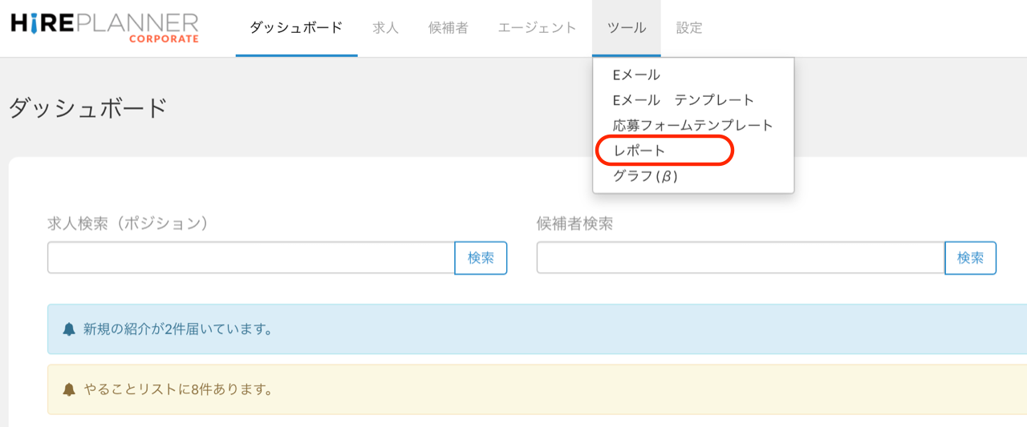Open the 設定 navigation item
Screen dimensions: 1027x427
689,28
